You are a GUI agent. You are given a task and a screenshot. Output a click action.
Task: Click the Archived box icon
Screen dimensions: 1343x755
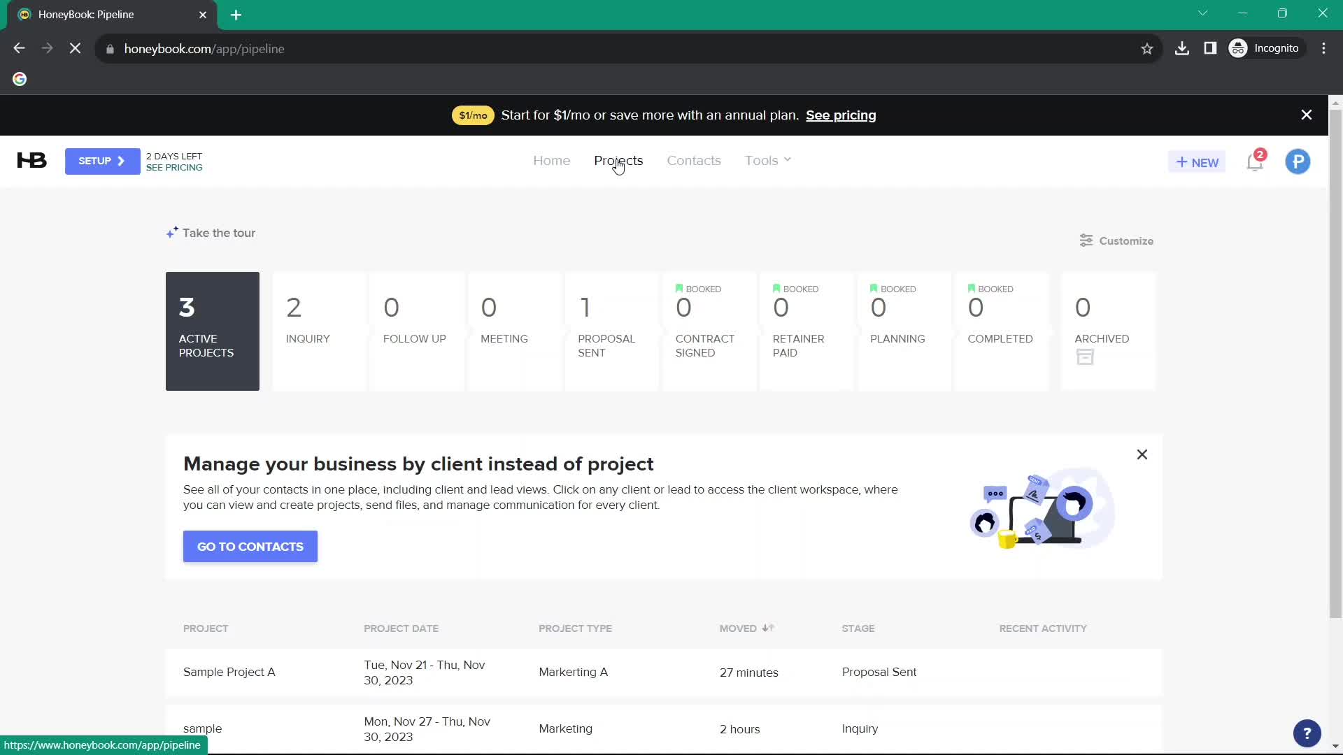click(x=1084, y=357)
